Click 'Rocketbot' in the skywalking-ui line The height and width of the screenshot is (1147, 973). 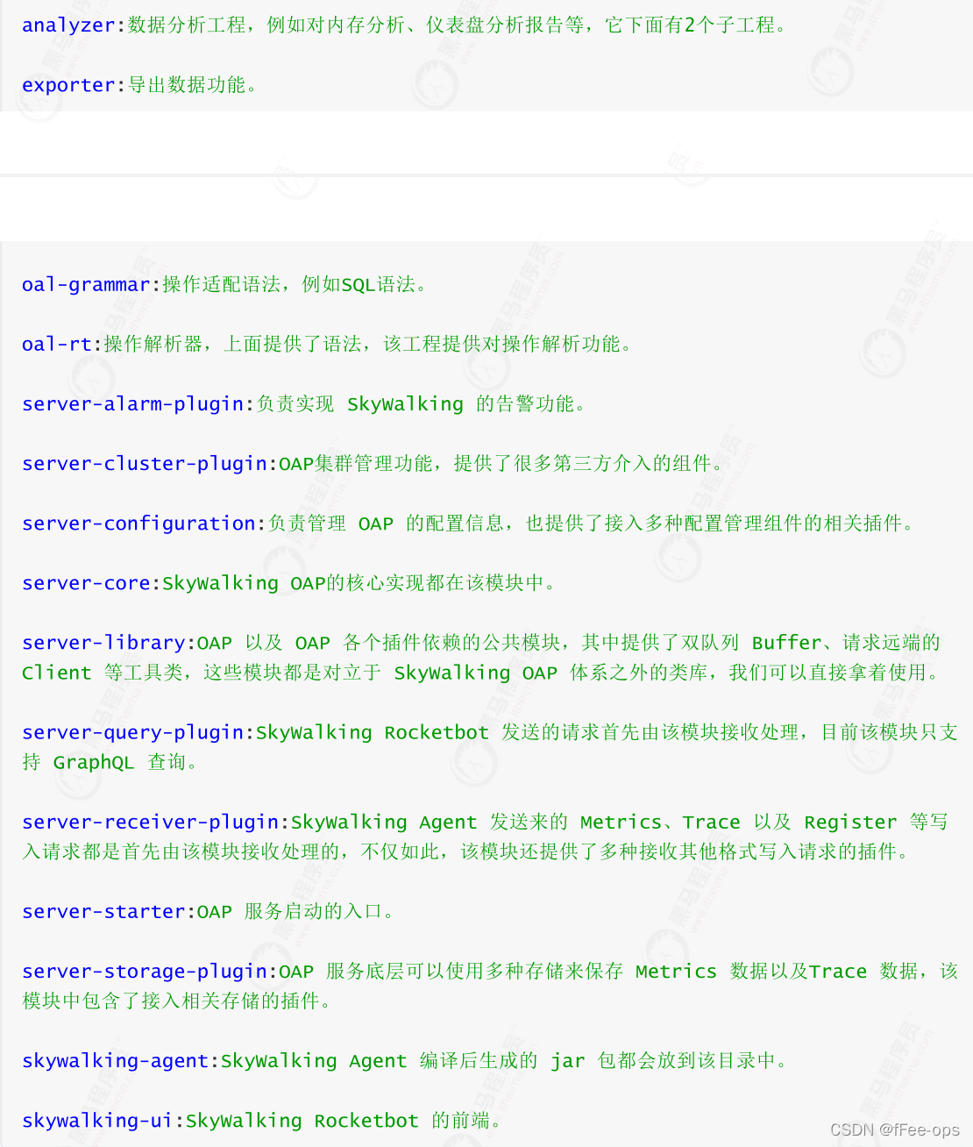click(366, 1121)
